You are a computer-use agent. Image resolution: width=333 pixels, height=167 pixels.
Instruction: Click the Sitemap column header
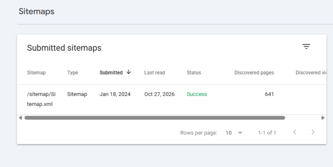(36, 73)
